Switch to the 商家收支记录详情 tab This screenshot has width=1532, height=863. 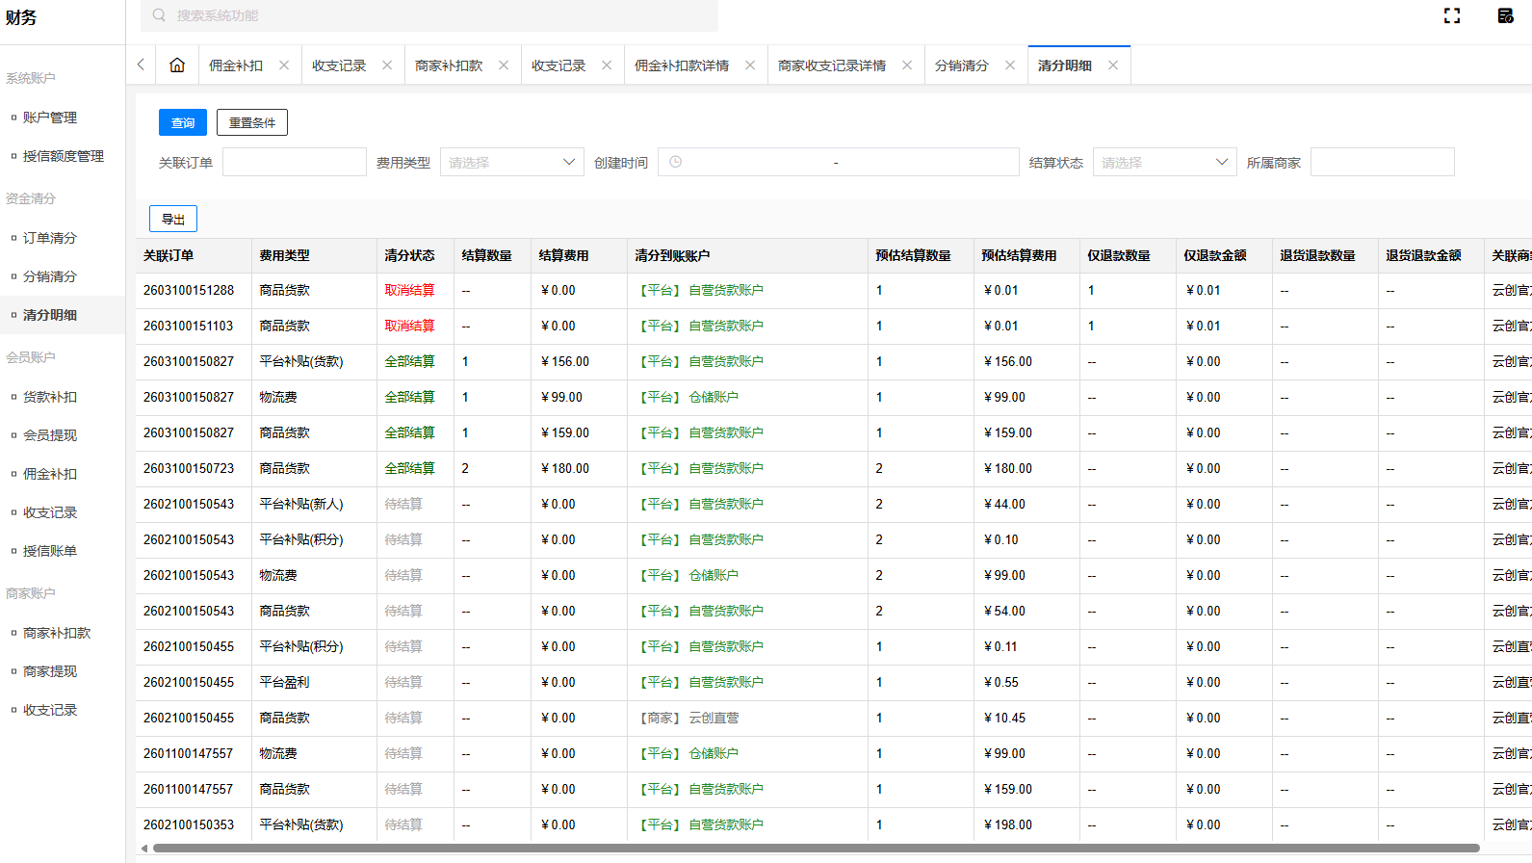click(x=832, y=65)
